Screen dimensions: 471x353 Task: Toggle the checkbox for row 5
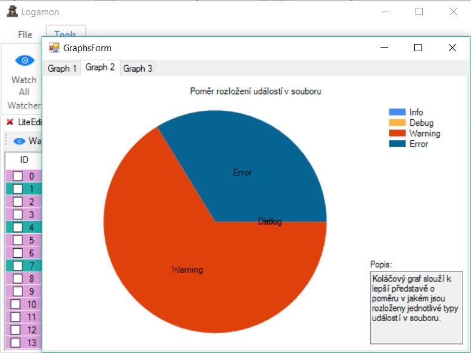[x=17, y=240]
